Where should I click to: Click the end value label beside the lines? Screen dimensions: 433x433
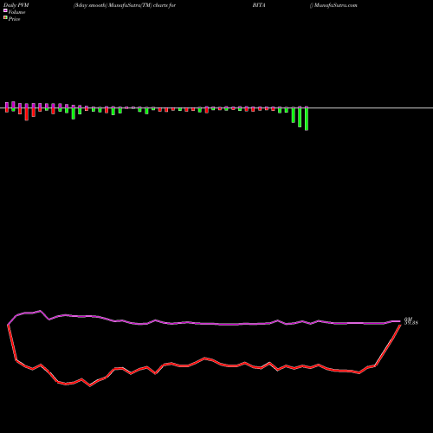(x=411, y=321)
